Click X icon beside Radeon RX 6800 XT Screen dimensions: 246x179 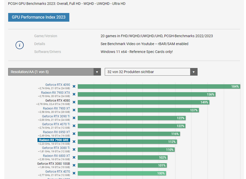[x=74, y=157]
